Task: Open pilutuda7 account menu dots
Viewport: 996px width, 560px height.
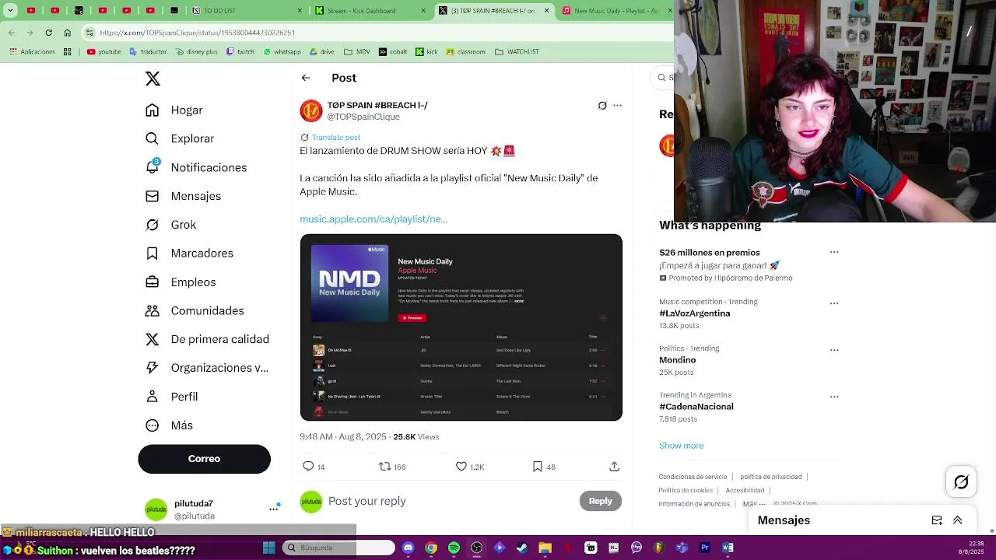Action: (274, 509)
